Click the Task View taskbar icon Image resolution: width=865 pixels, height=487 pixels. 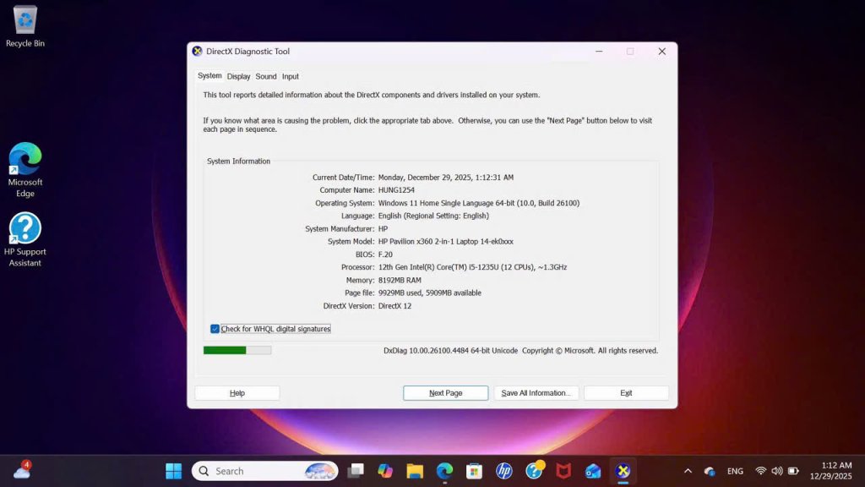pyautogui.click(x=356, y=471)
